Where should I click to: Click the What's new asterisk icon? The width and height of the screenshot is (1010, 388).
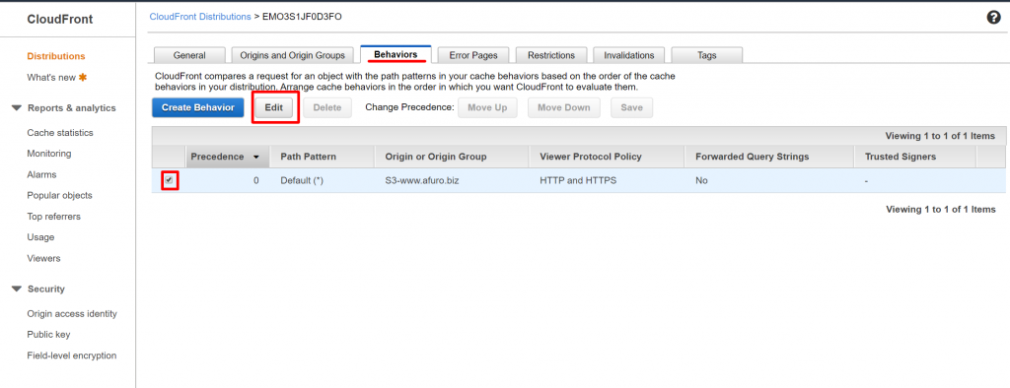(x=83, y=77)
